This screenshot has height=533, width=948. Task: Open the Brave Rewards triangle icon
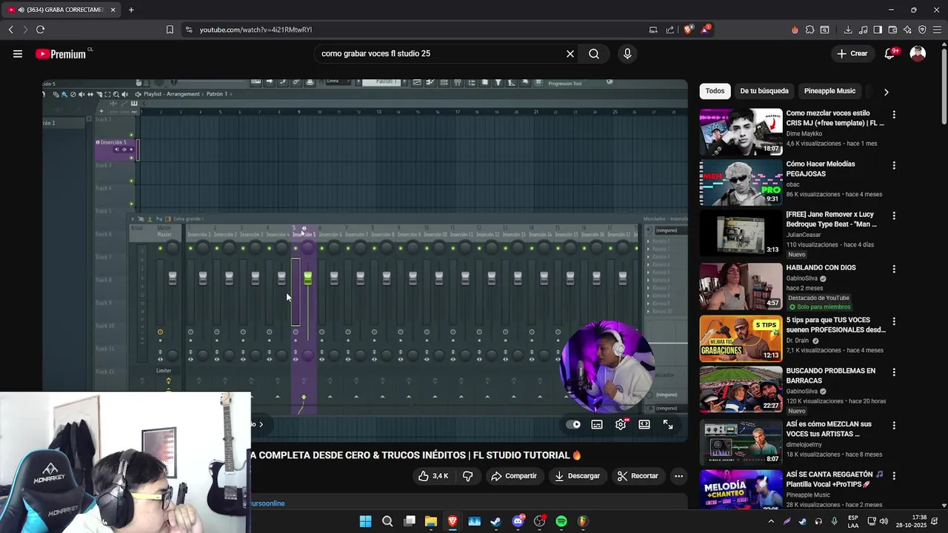[706, 30]
